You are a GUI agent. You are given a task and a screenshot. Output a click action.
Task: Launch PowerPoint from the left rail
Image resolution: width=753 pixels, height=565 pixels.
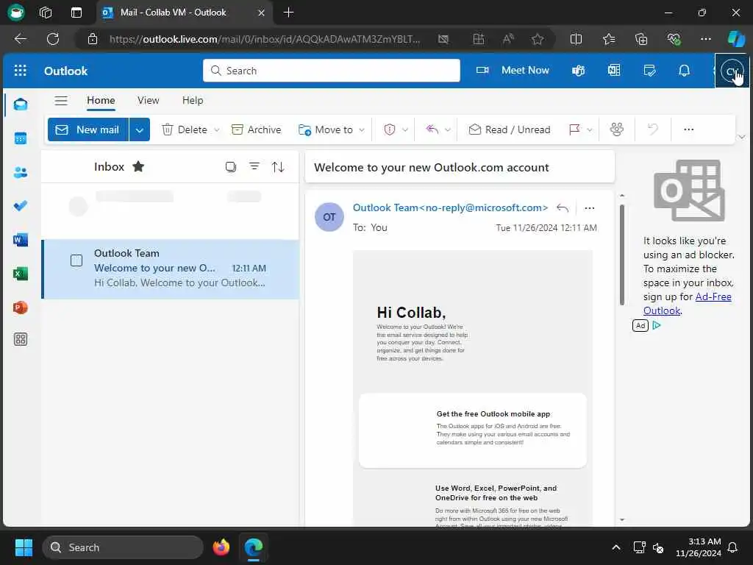[21, 308]
